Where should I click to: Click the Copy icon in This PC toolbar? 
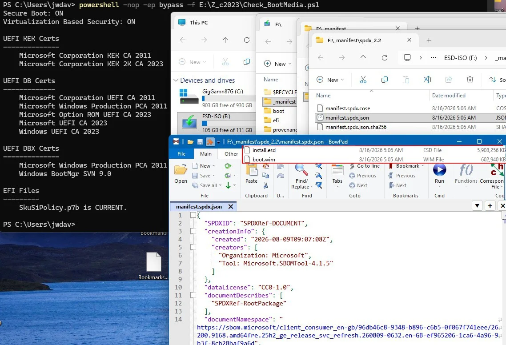[246, 62]
